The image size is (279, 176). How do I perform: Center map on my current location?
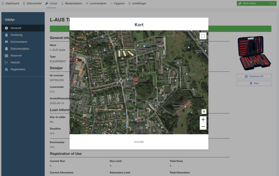(204, 111)
